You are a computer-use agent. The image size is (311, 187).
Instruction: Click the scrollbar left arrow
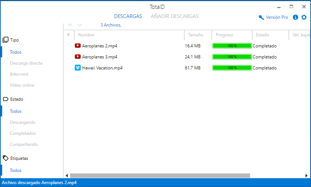point(67,176)
